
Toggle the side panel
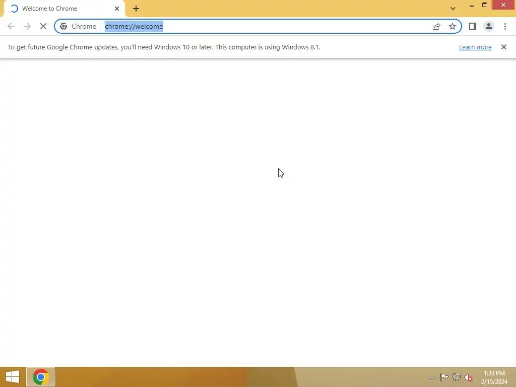[473, 26]
